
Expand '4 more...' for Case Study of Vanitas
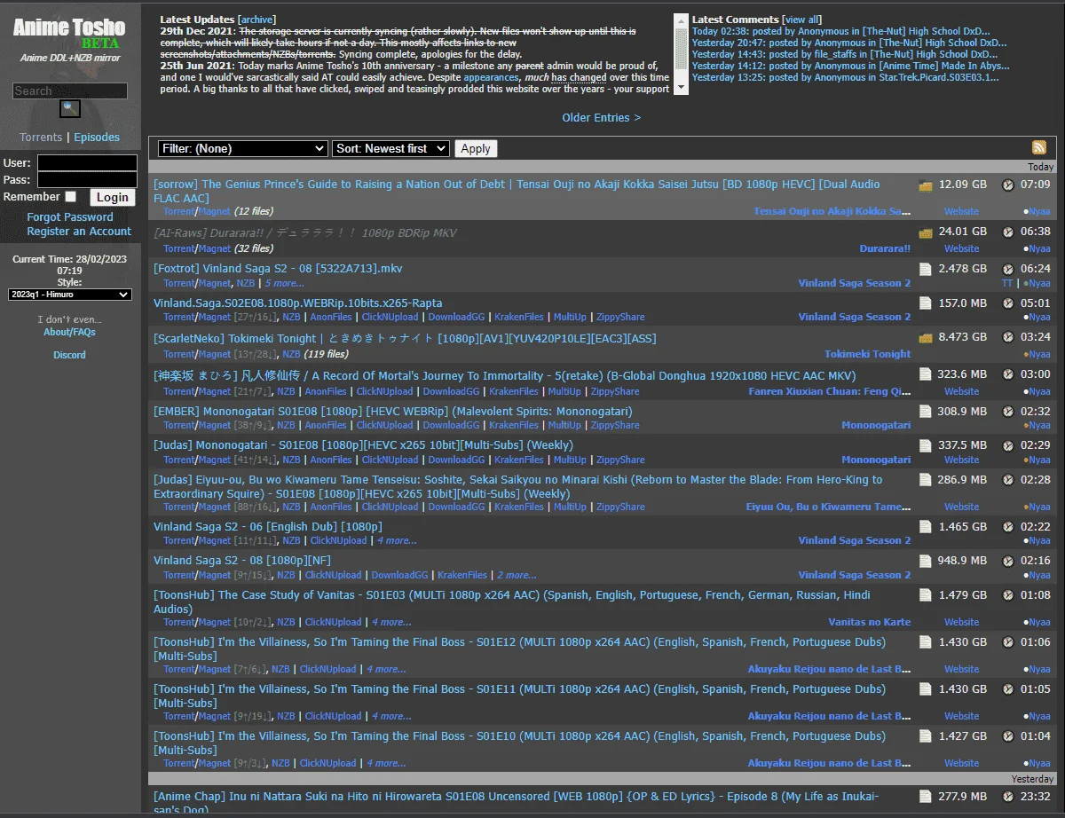coord(391,623)
